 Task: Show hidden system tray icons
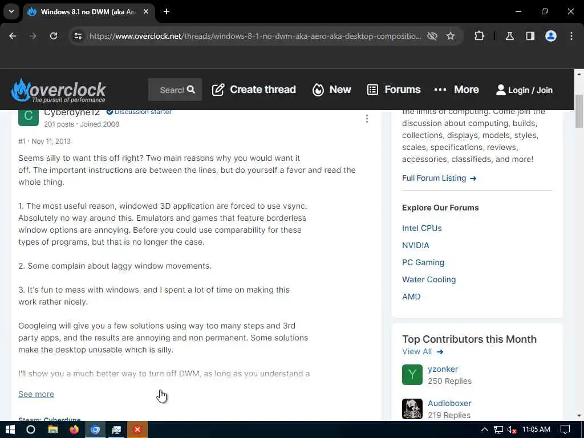[x=485, y=430]
